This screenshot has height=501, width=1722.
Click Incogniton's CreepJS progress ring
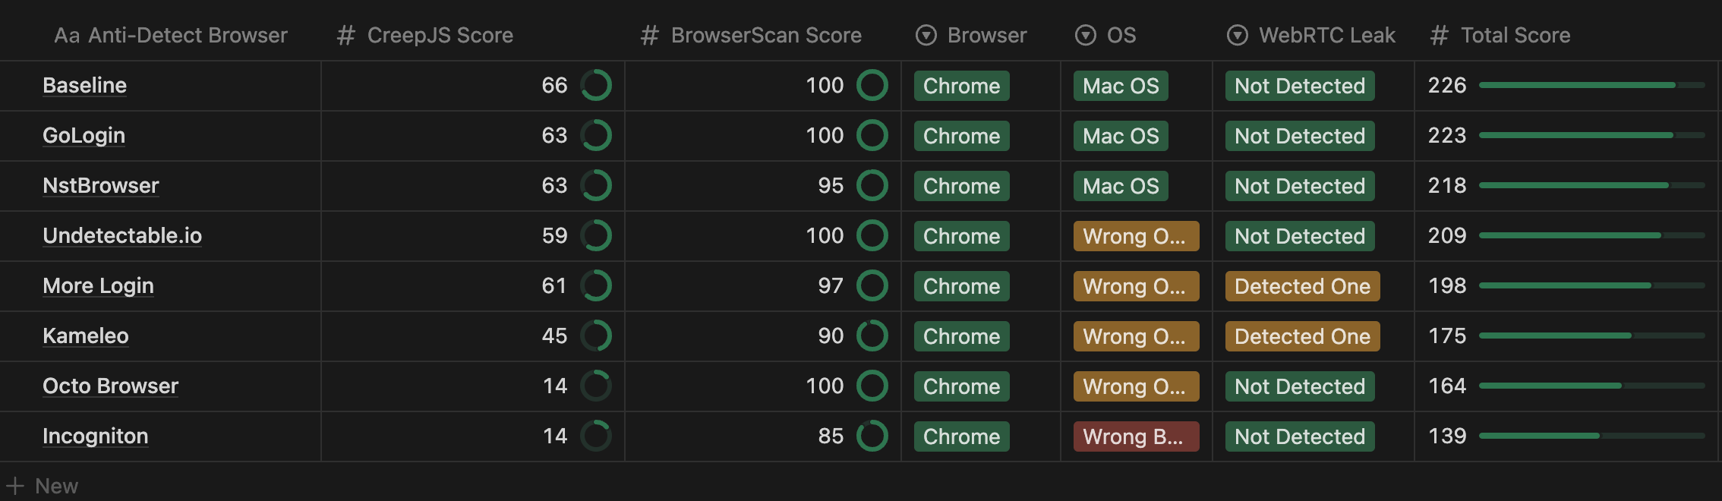[x=596, y=436]
